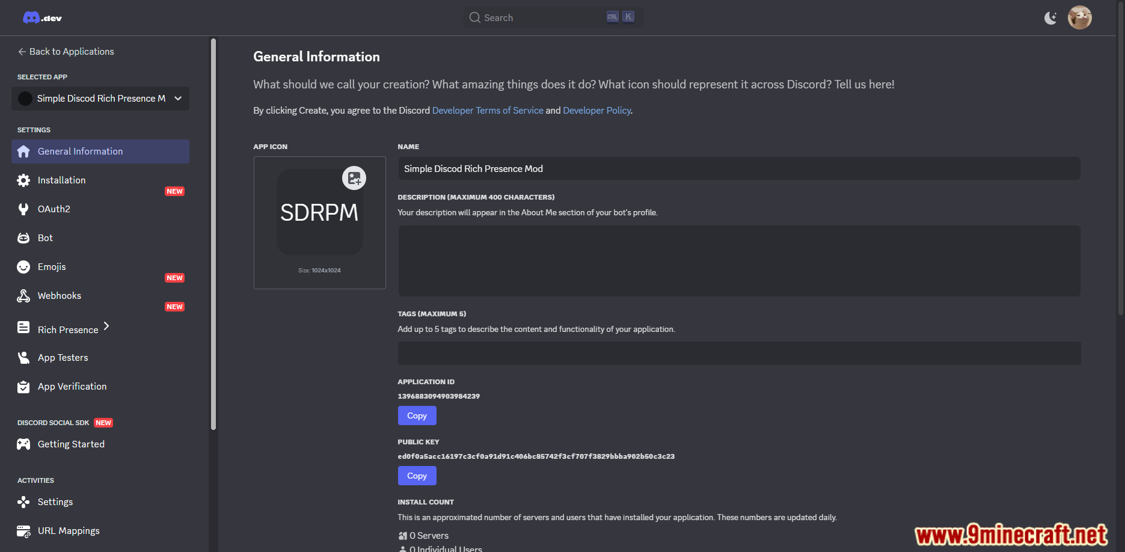The height and width of the screenshot is (552, 1125).
Task: Click the app avatar in selected app box
Action: (x=25, y=99)
